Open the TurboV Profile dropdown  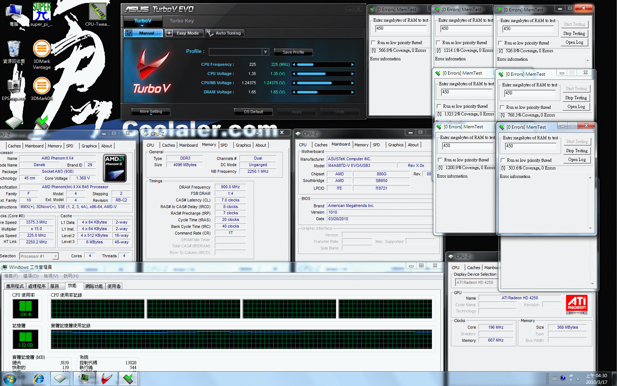(266, 52)
